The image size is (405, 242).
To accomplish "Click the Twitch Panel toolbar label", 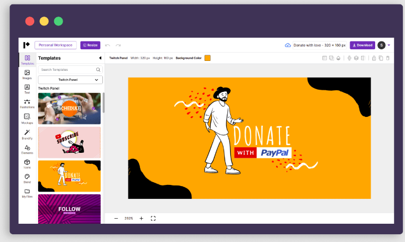I will (118, 58).
